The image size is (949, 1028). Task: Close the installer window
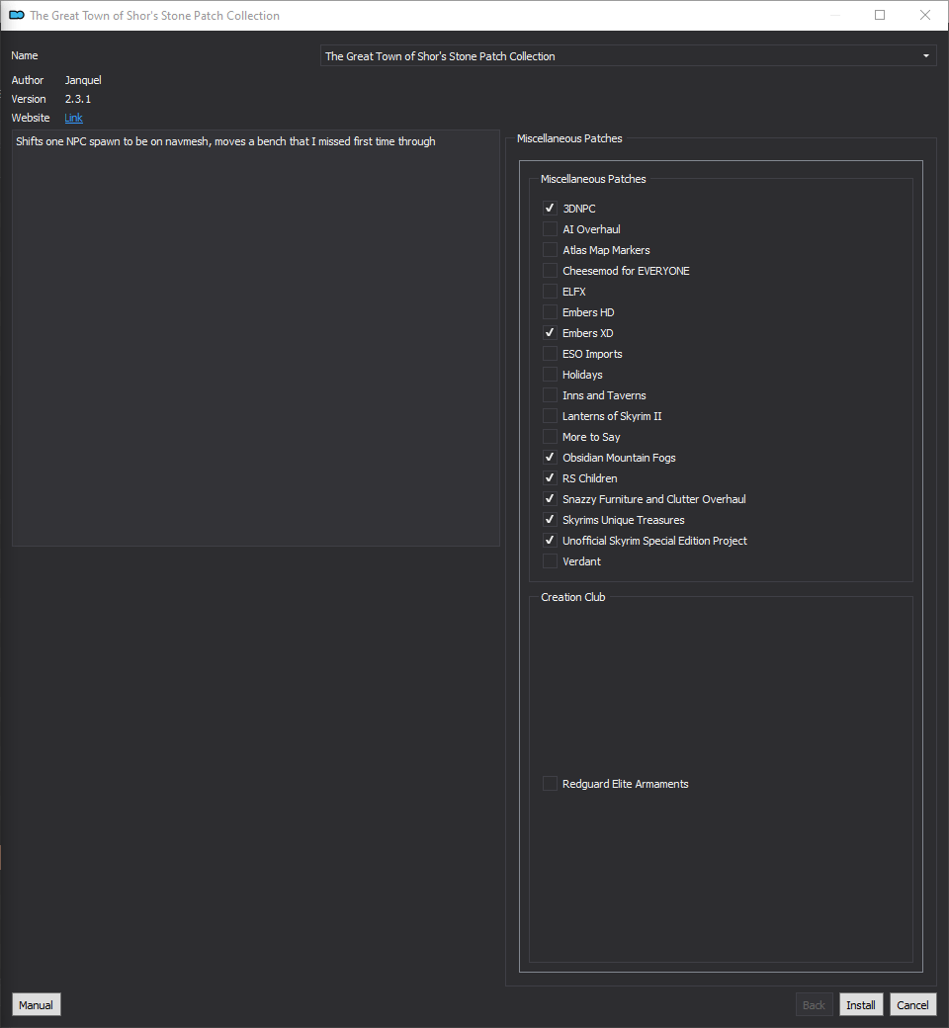tap(924, 15)
